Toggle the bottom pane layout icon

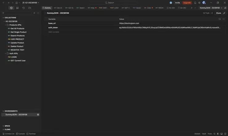click(222, 134)
